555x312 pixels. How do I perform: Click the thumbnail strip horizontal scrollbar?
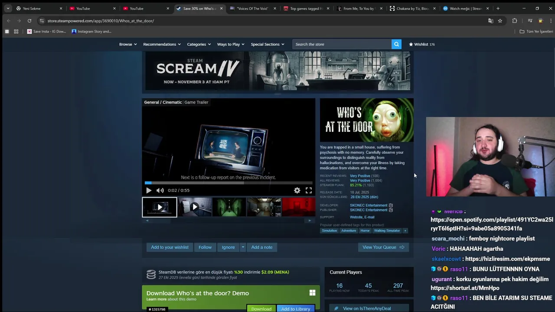click(229, 221)
